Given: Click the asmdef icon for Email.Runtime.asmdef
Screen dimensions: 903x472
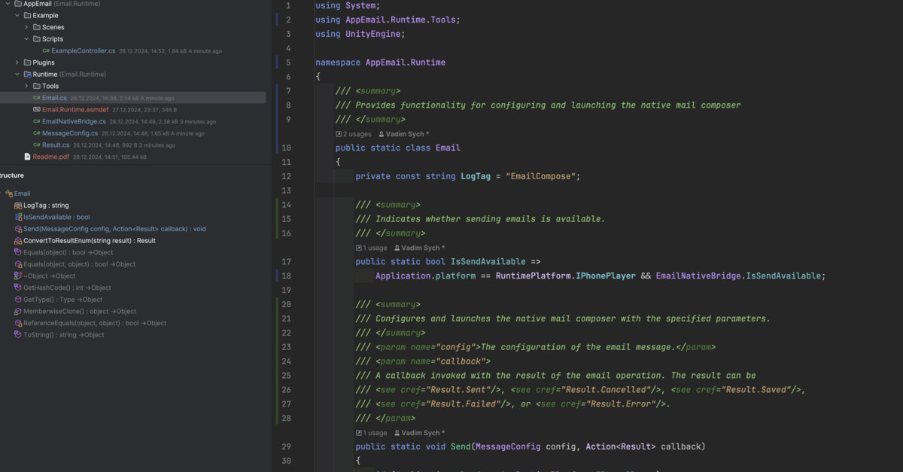Looking at the screenshot, I should pyautogui.click(x=37, y=110).
